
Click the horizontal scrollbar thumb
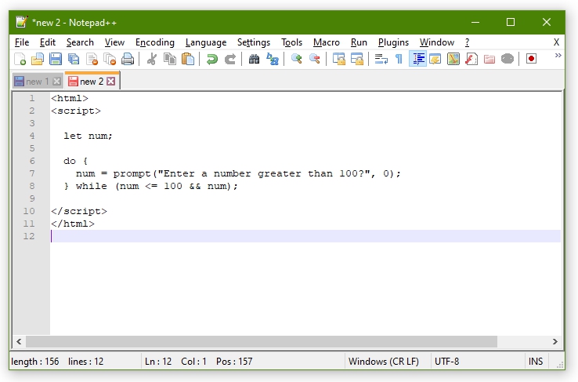coord(262,342)
